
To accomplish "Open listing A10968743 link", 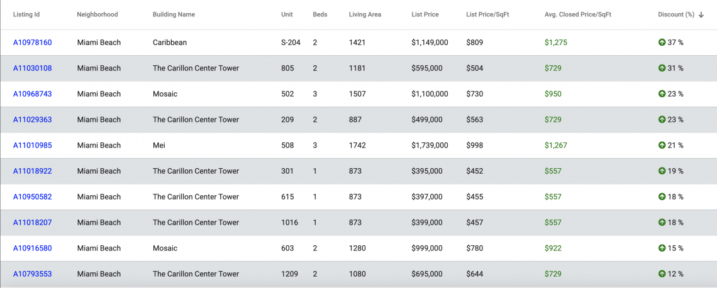I will [x=33, y=94].
